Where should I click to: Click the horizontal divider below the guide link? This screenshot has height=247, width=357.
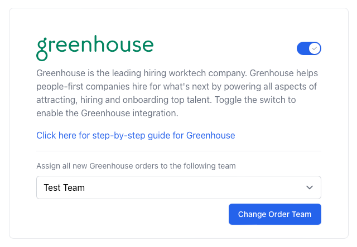178,151
